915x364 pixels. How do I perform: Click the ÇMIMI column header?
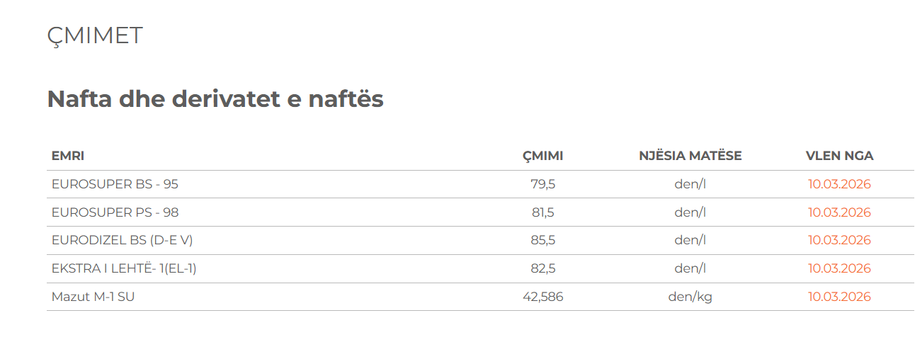point(542,156)
